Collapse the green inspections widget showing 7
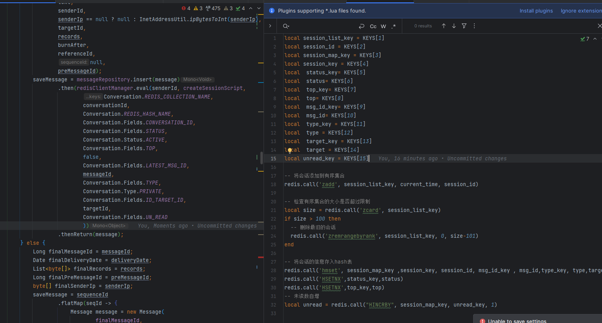The width and height of the screenshot is (602, 323). click(x=595, y=39)
